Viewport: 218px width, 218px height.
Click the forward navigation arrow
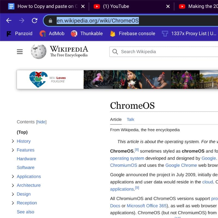click(x=22, y=20)
